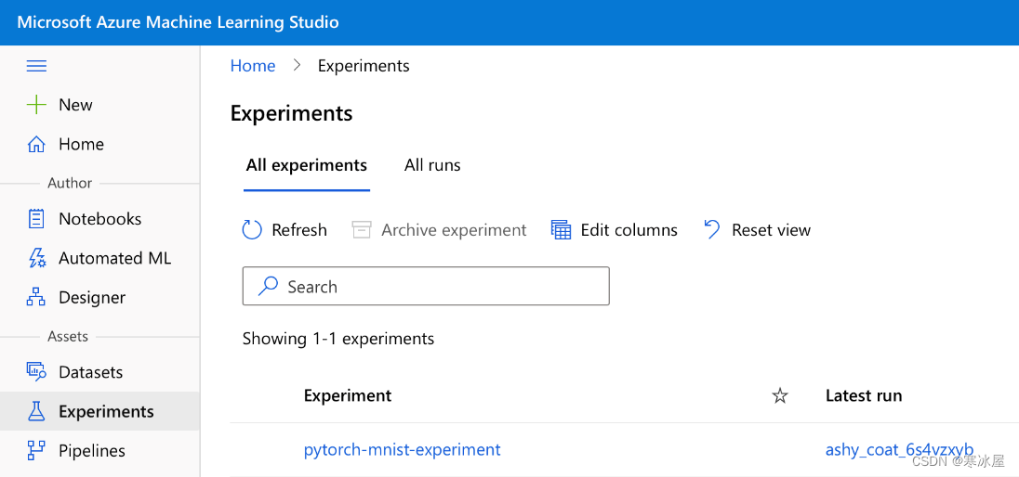1019x477 pixels.
Task: Switch to the All runs tab
Action: [x=432, y=165]
